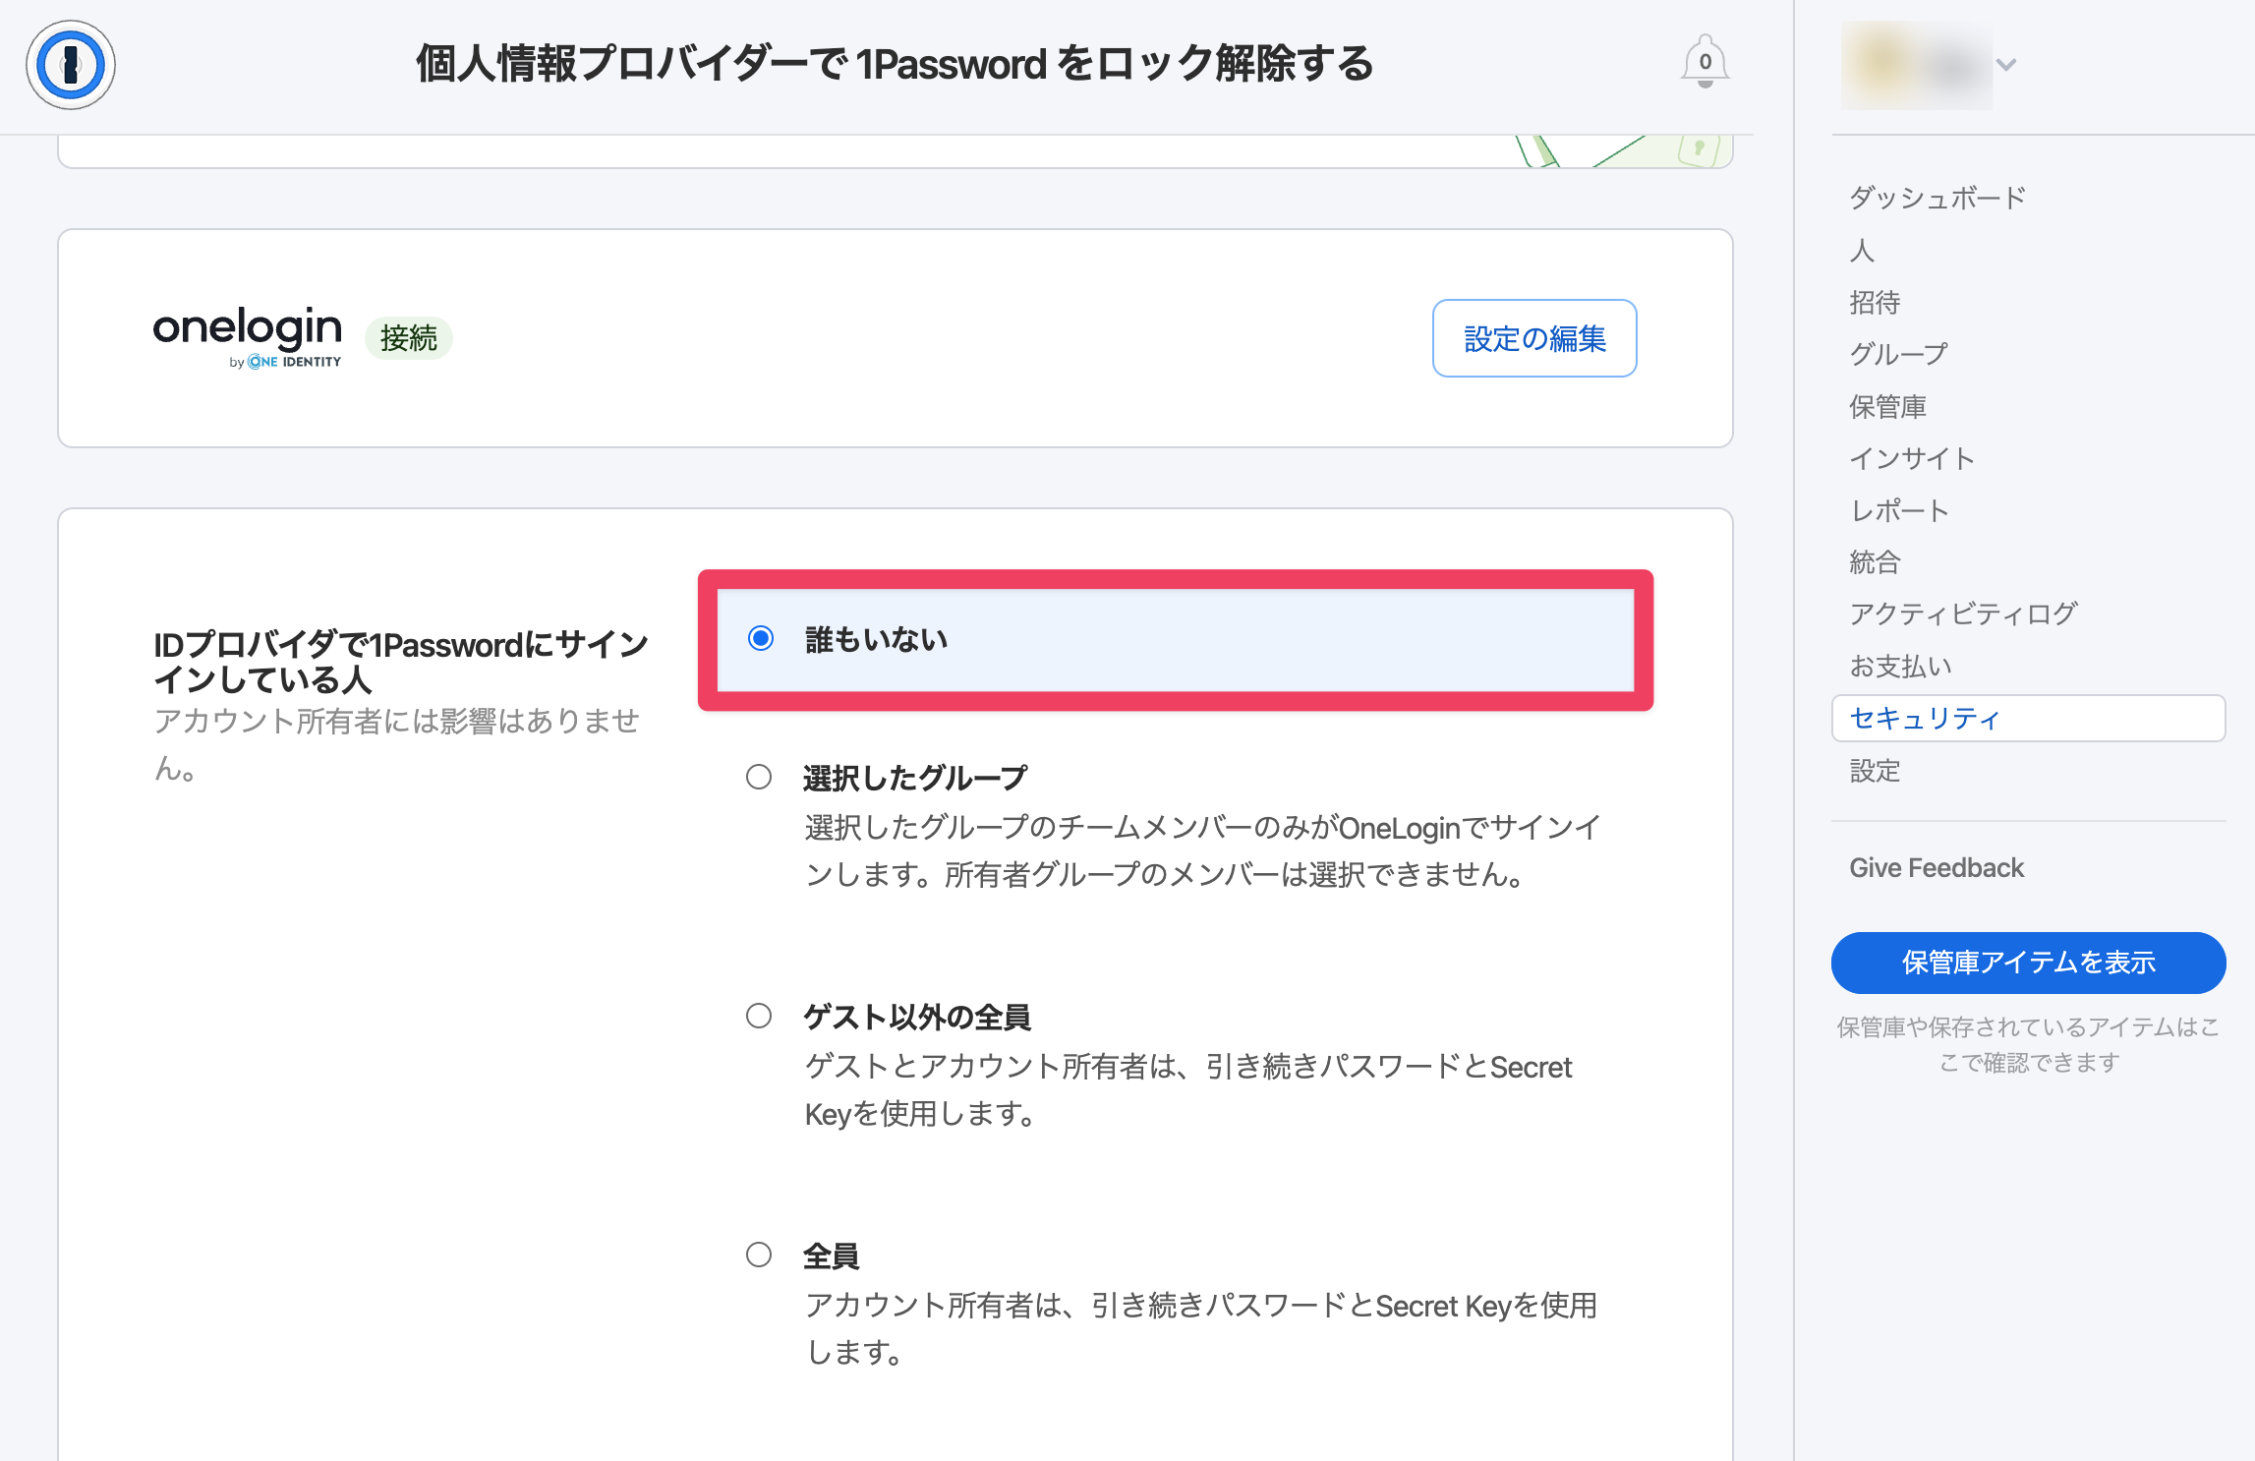Open グループ in the sidebar
The height and width of the screenshot is (1461, 2255).
pos(1898,354)
